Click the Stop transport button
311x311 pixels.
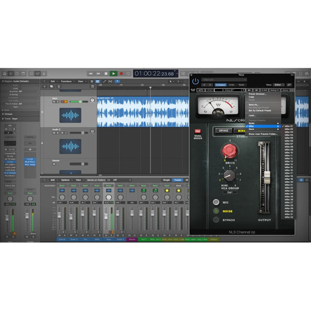coord(106,74)
